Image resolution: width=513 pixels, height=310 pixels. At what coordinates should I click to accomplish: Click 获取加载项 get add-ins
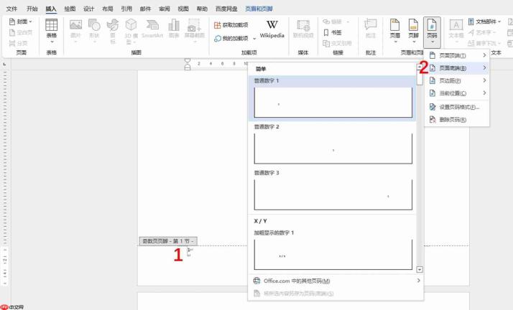click(x=231, y=25)
